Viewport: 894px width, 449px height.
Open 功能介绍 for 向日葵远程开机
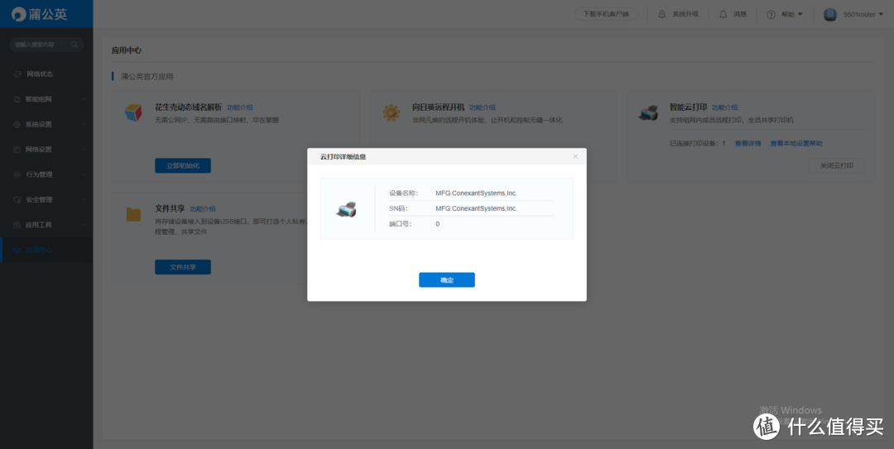coord(483,107)
